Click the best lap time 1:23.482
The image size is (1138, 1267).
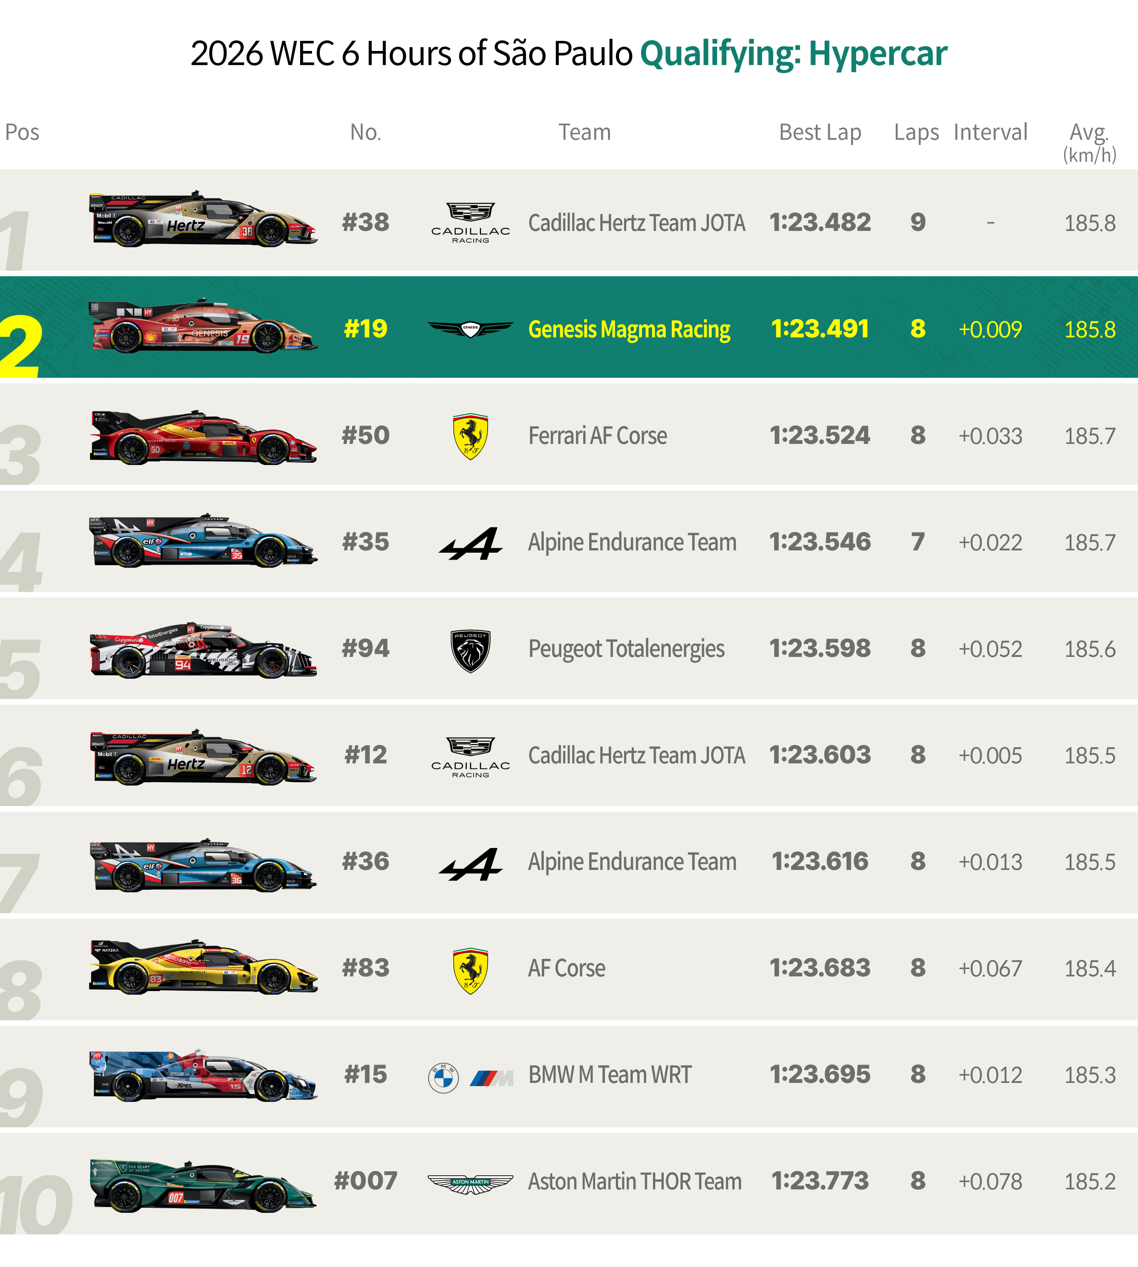click(820, 223)
